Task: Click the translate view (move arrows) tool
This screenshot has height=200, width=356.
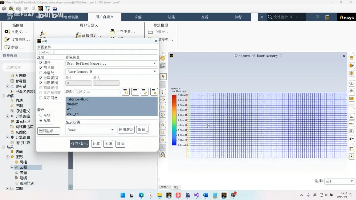Action: pyautogui.click(x=163, y=92)
